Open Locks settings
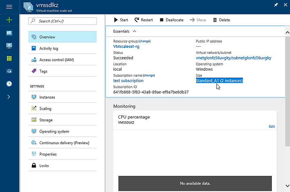Image resolution: width=290 pixels, height=192 pixels. click(62, 165)
